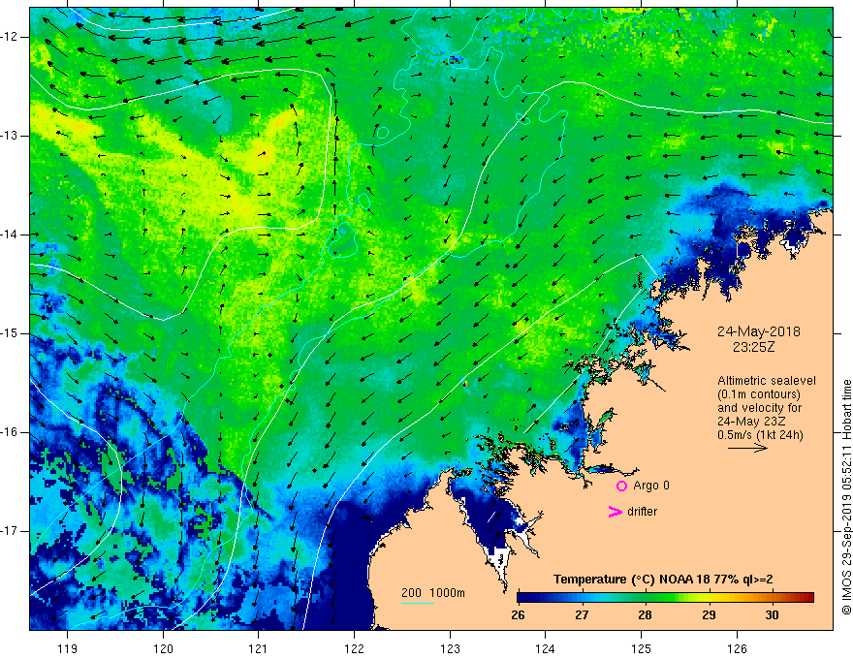853x659 pixels.
Task: Click the latitude label -14
Action: [x=11, y=235]
